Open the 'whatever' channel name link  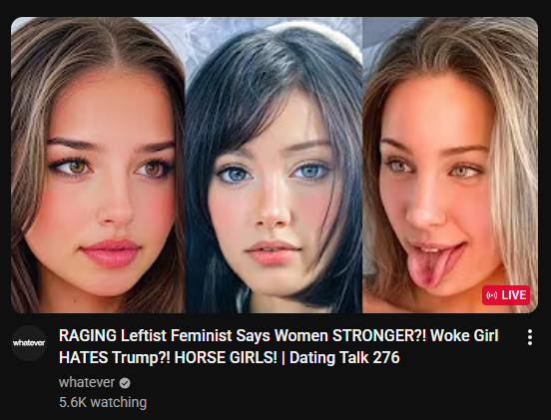click(87, 382)
